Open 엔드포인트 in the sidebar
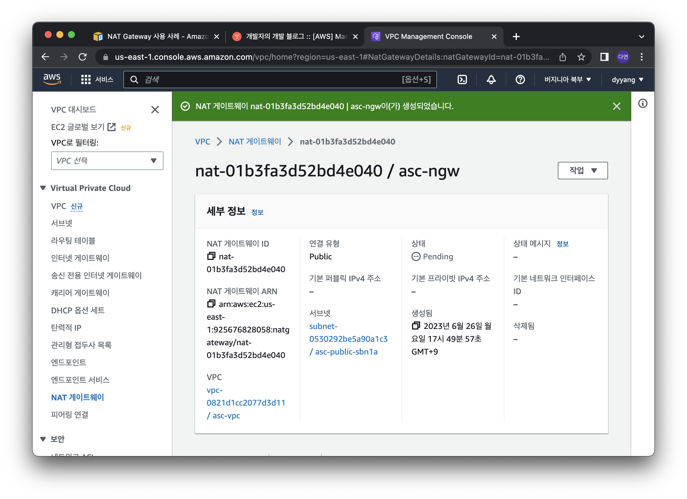 pyautogui.click(x=69, y=362)
